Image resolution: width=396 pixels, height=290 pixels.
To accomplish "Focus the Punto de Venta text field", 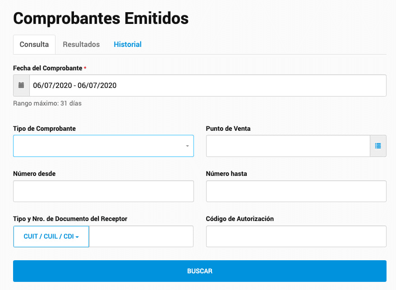I will coord(288,146).
